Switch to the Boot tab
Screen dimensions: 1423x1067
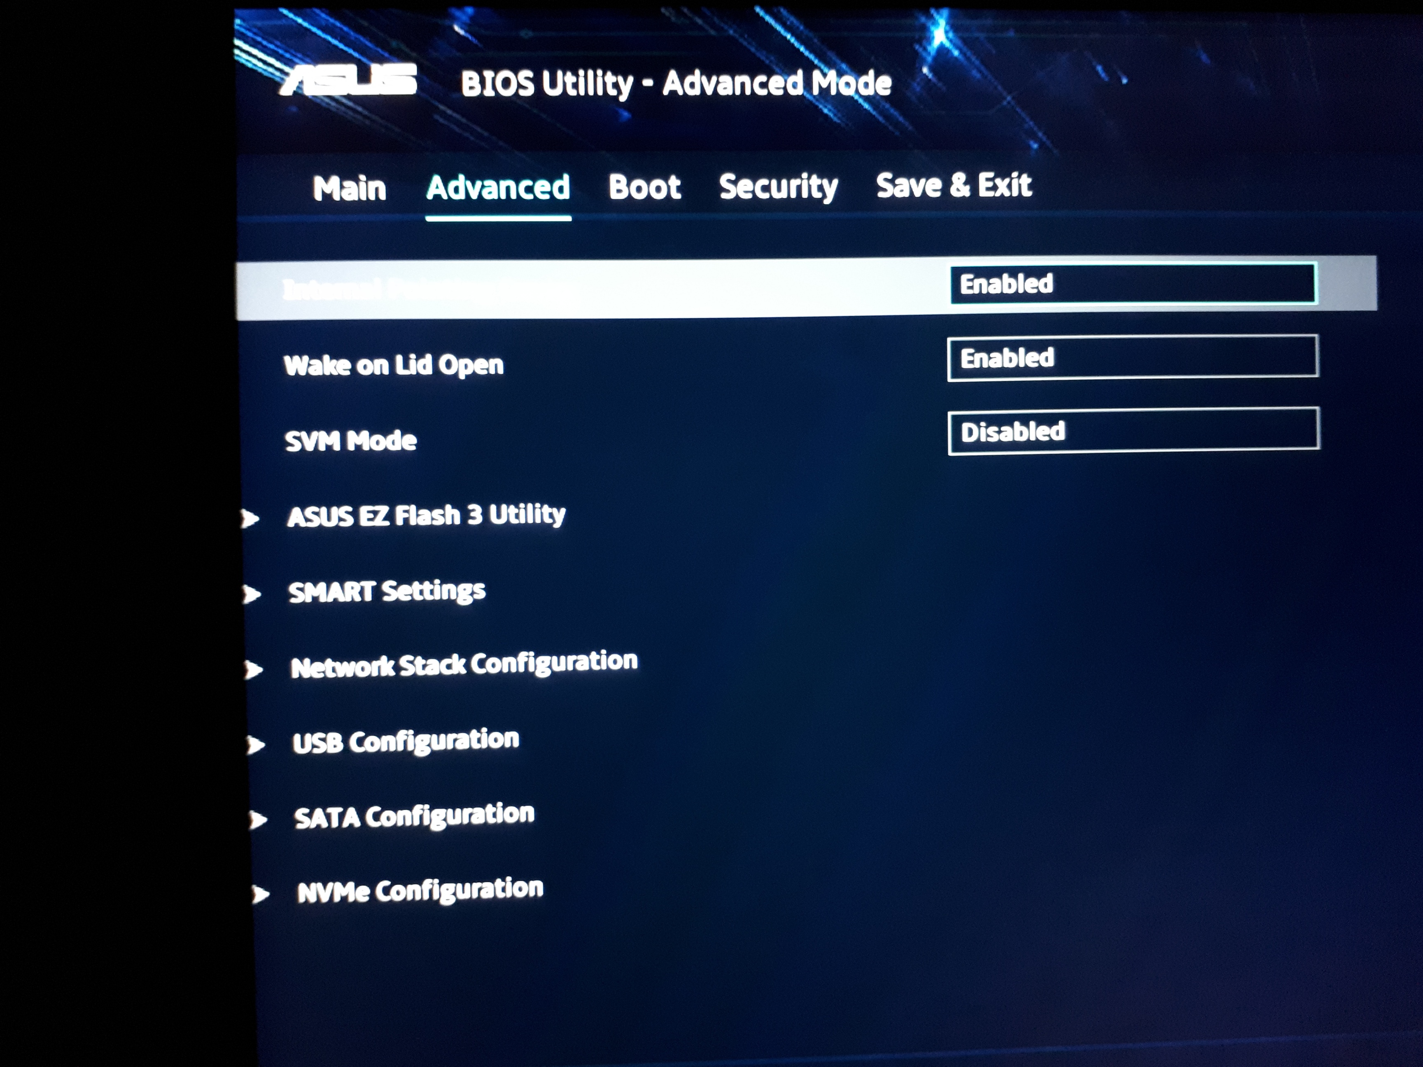pyautogui.click(x=644, y=187)
